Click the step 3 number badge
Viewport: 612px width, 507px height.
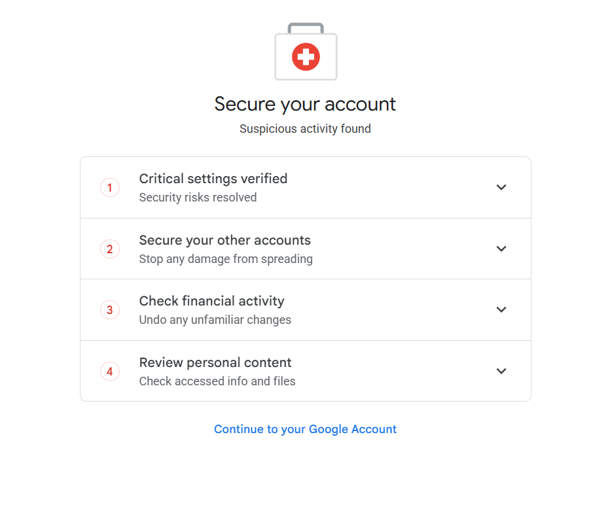click(110, 310)
